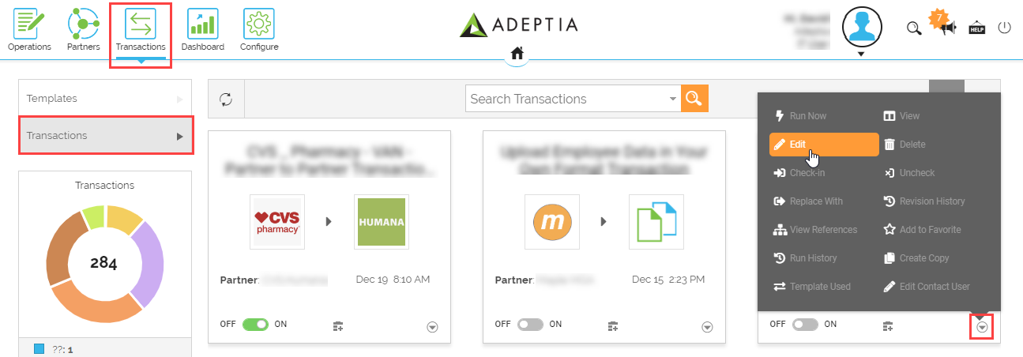Turn off the CVS Pharmacy transaction toggle
Screen dimensions: 1023x357
(x=255, y=325)
